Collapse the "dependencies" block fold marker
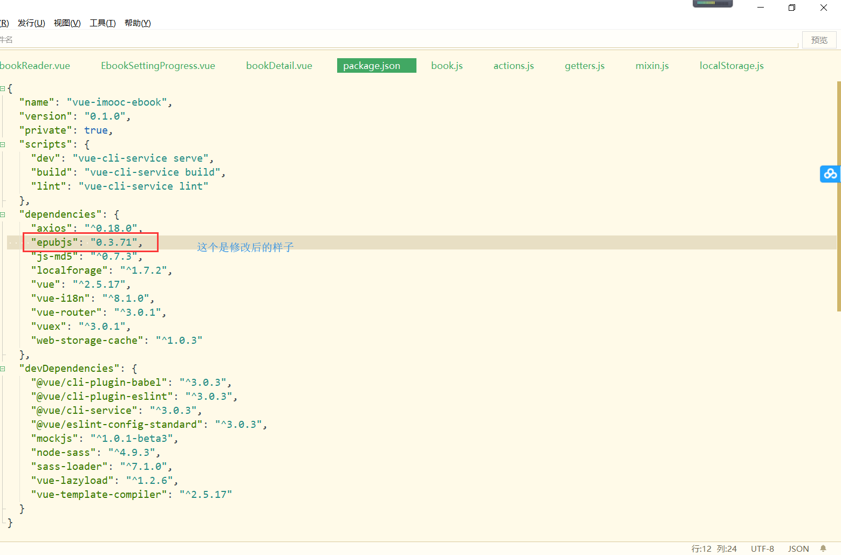 point(3,214)
